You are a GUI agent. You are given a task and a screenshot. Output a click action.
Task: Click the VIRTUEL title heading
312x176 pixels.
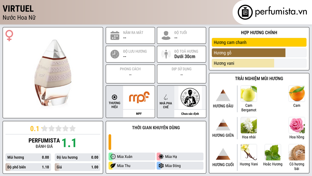(18, 9)
